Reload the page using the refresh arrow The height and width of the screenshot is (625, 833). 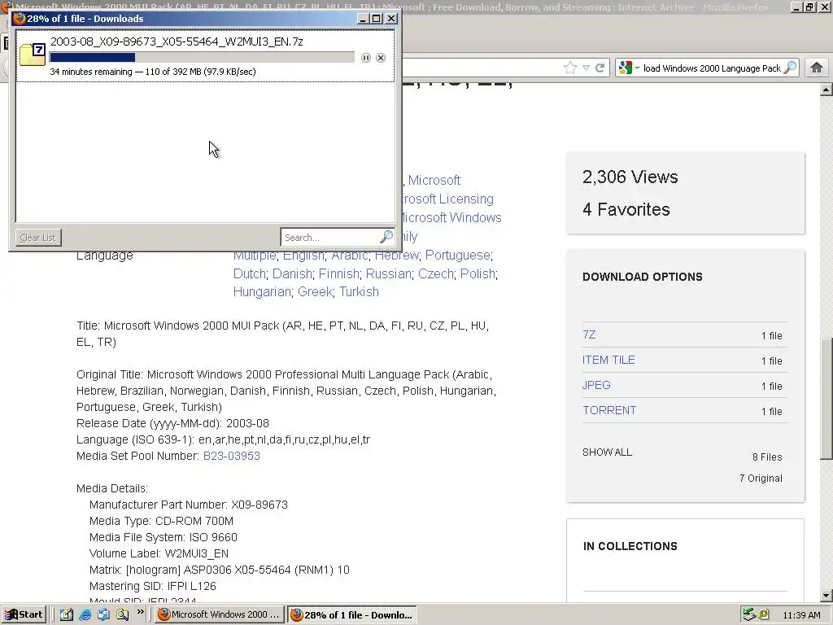click(600, 68)
